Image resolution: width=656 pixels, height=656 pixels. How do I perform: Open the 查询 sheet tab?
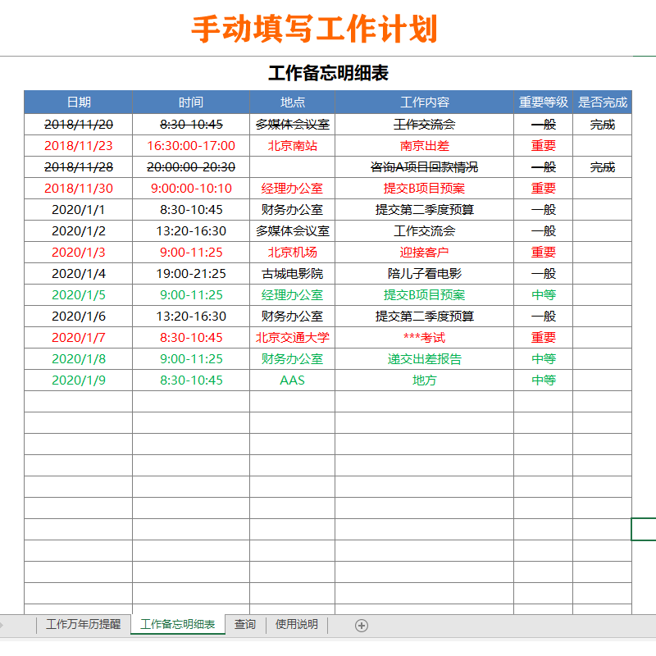pos(244,624)
